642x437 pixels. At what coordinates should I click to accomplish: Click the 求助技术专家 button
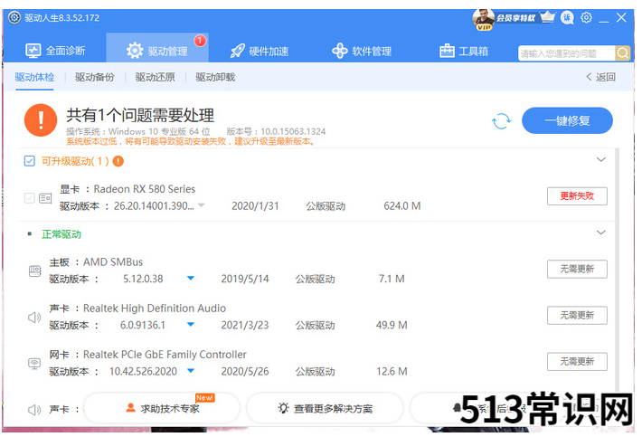pyautogui.click(x=161, y=408)
